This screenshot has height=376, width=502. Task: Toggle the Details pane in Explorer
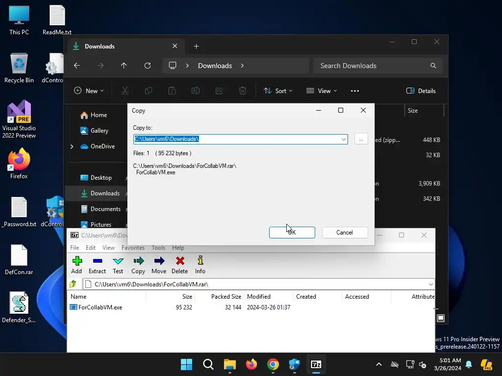pos(421,91)
